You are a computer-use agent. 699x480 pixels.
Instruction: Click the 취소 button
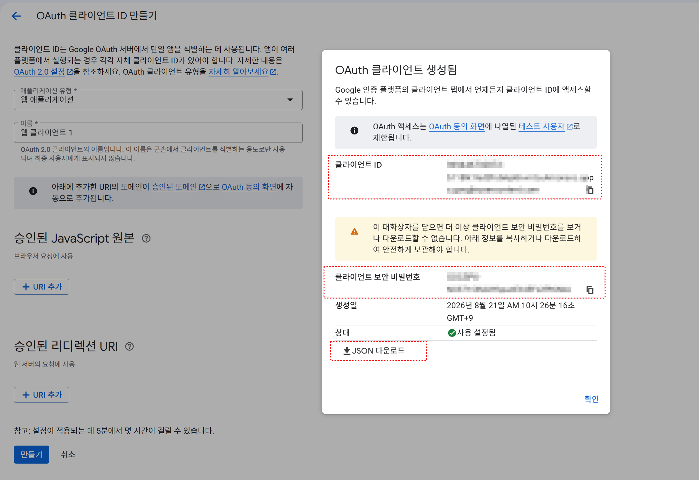coord(68,455)
